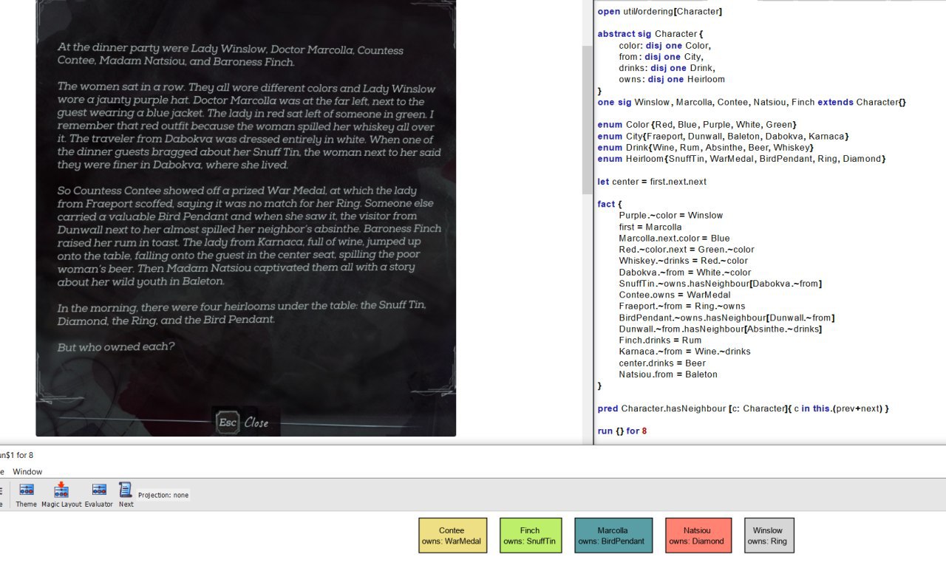This screenshot has width=946, height=585.
Task: Click the 'Natsiou.from = Baleton' line
Action: click(x=668, y=374)
